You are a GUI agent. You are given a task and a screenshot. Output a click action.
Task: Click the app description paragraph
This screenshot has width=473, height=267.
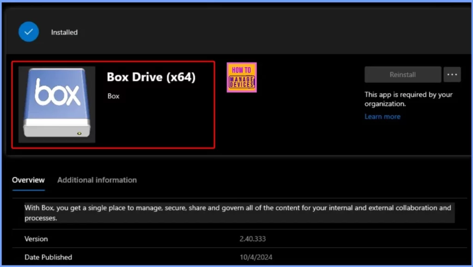coord(239,213)
